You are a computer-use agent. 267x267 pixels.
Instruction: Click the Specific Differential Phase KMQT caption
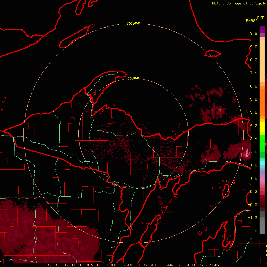pos(133,265)
